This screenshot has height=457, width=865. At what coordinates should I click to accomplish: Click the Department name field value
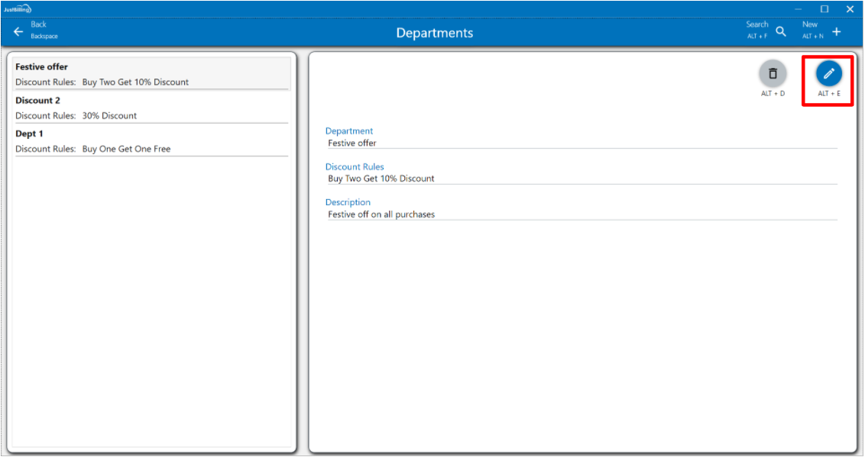(352, 143)
